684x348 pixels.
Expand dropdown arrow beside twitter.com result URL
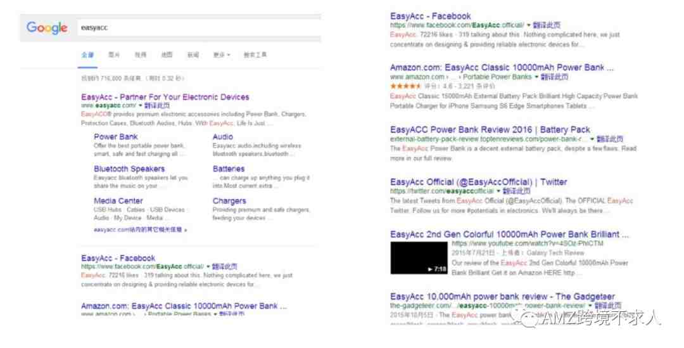pyautogui.click(x=498, y=191)
